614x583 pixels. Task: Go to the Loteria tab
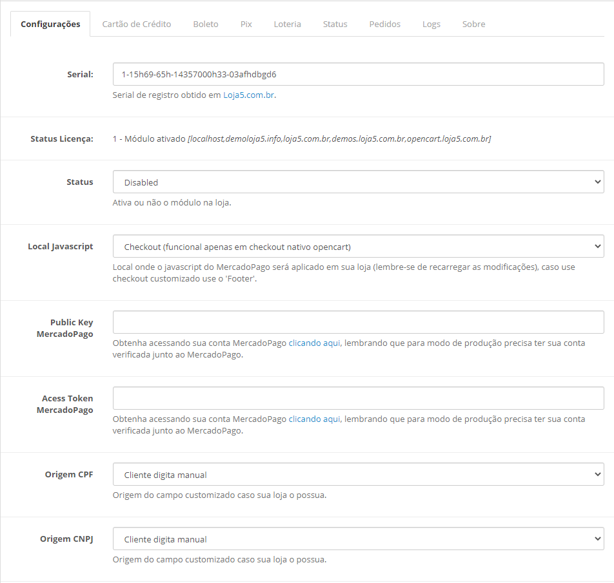coord(287,24)
